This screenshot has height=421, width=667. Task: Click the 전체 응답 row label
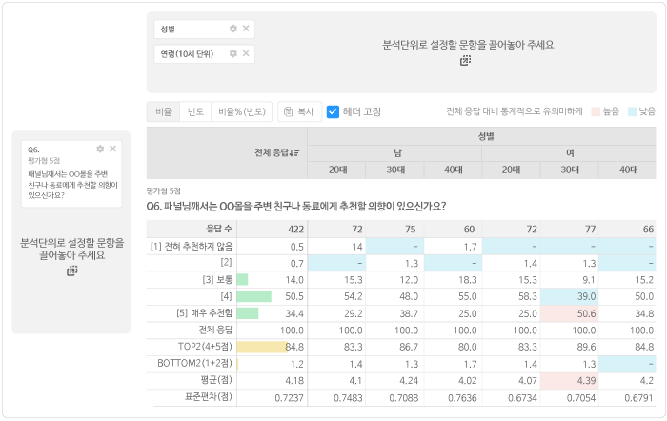pos(215,330)
